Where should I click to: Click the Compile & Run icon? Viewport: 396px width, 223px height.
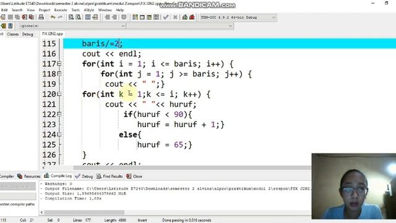click(149, 17)
